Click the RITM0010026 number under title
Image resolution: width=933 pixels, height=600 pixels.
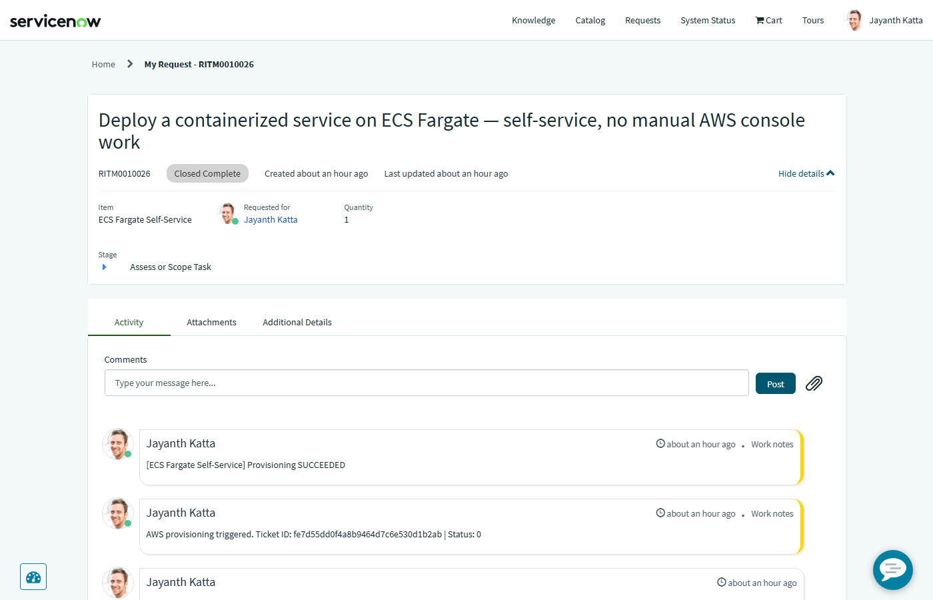pyautogui.click(x=125, y=173)
